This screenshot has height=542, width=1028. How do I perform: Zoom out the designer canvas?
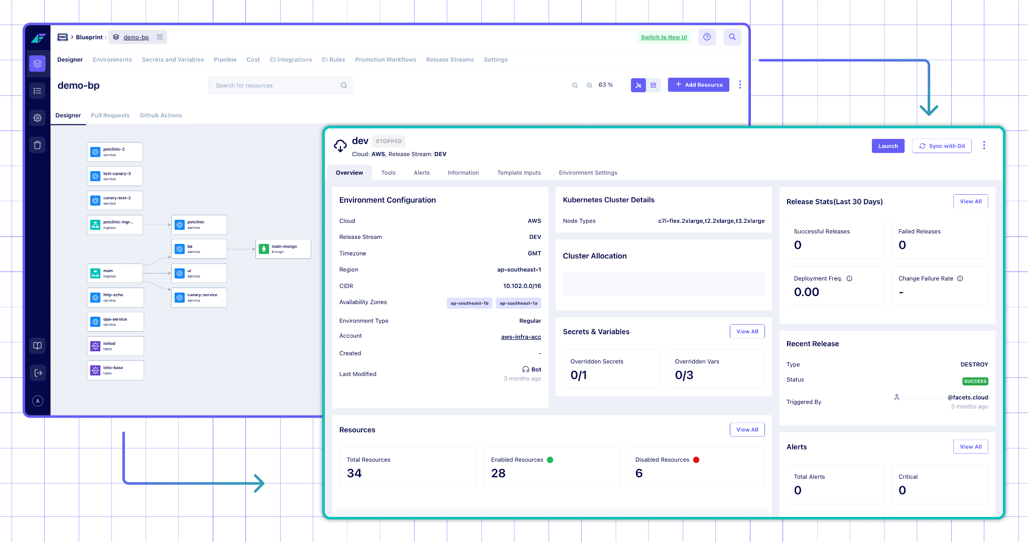click(575, 85)
